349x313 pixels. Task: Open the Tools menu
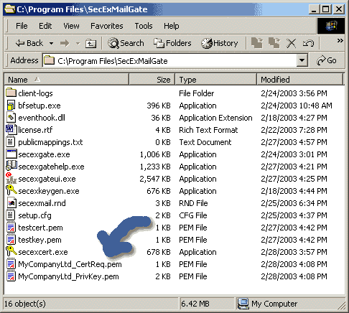point(144,26)
